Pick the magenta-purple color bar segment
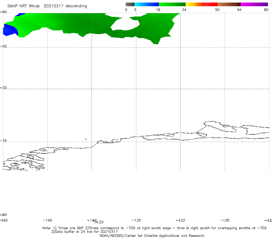This screenshot has width=272, height=238. 254,4
